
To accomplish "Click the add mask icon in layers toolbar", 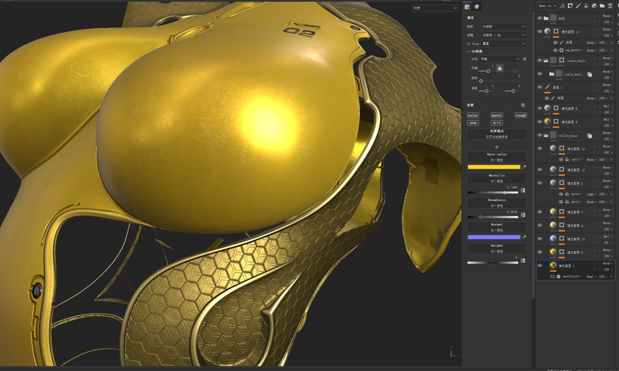I will click(x=570, y=6).
